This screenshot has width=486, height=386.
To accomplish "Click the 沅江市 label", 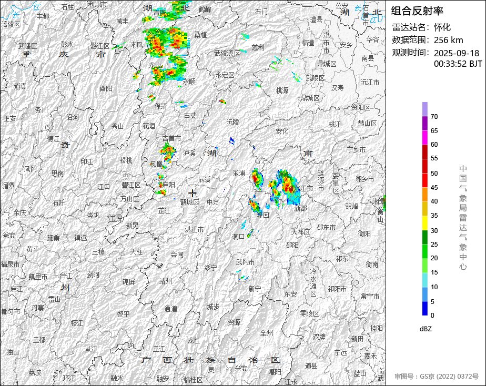I will (x=370, y=83).
